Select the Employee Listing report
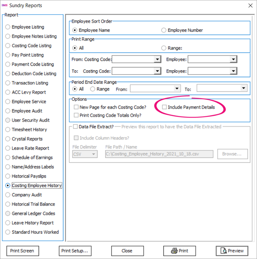 pos(8,27)
